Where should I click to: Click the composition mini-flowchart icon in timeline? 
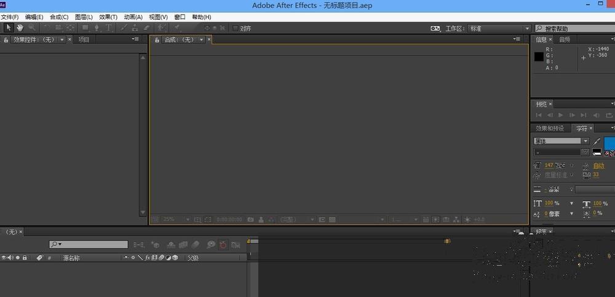coord(138,245)
